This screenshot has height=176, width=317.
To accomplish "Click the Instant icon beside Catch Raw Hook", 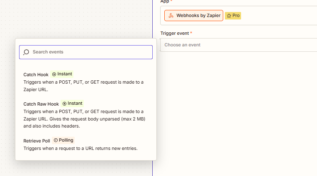I will 64,104.
